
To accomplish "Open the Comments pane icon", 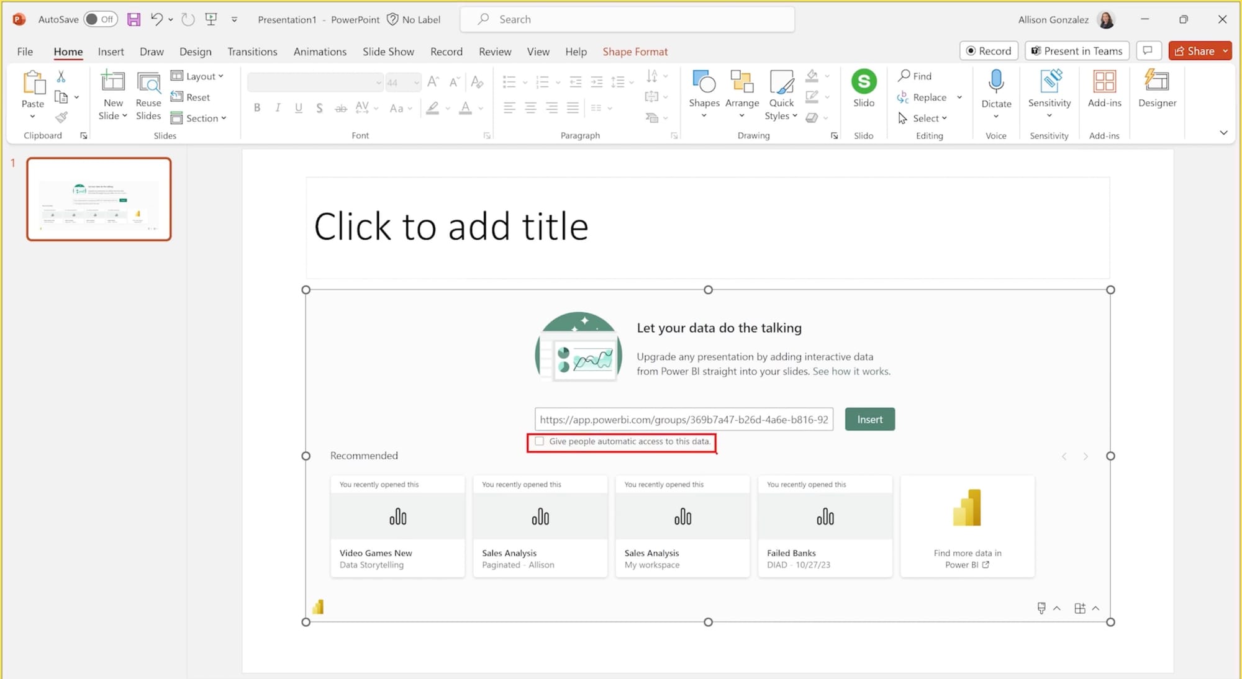I will coord(1148,51).
